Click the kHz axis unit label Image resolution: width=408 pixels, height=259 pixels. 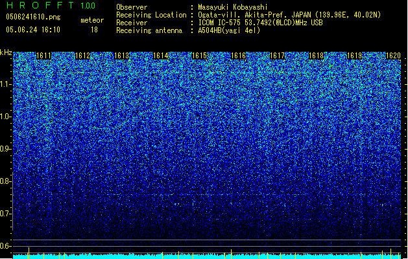coord(6,52)
